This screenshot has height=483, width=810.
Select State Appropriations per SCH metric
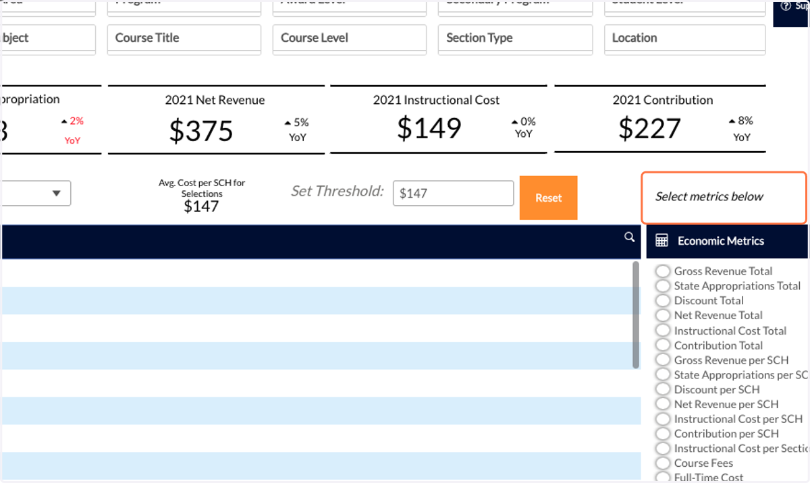pyautogui.click(x=663, y=375)
